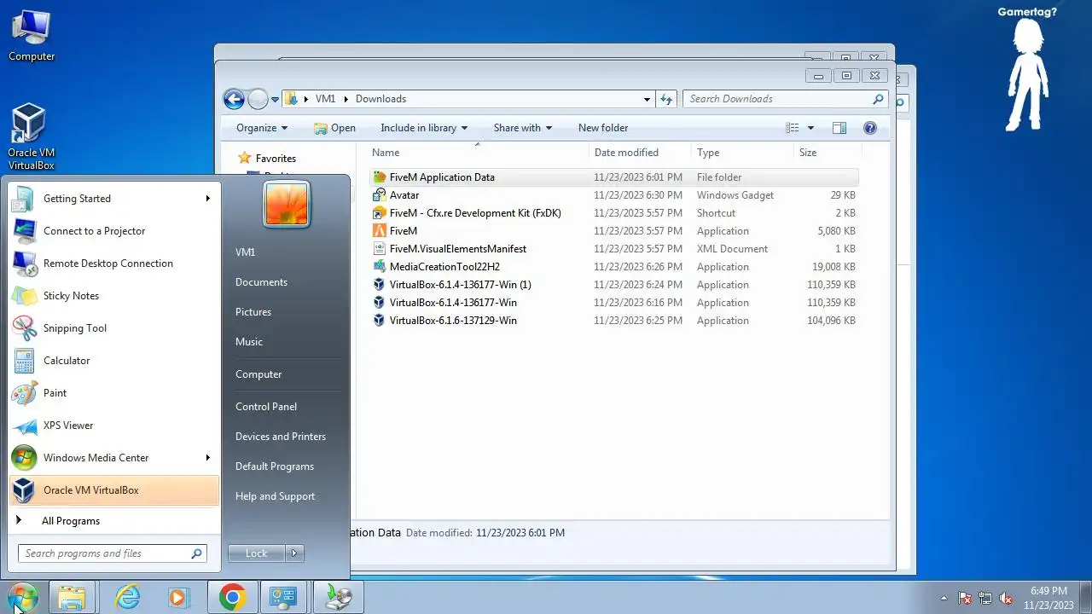Open Google Chrome from taskbar

[231, 597]
